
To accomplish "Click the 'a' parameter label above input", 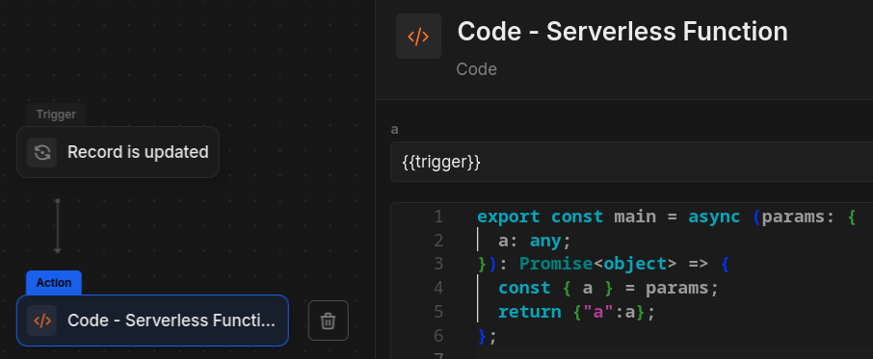I will coord(395,130).
